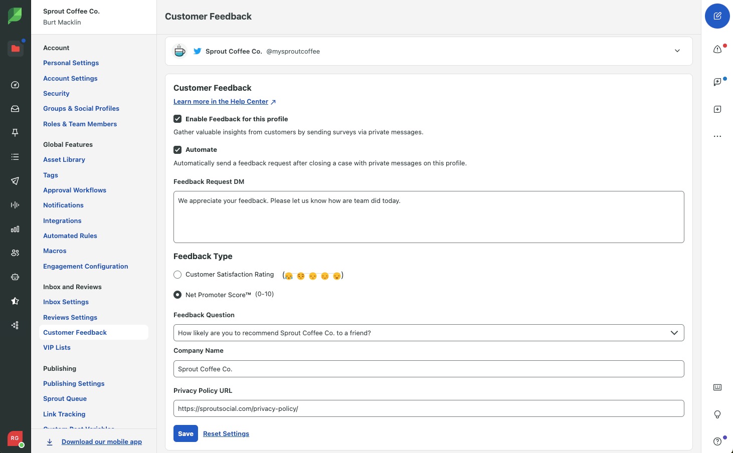Click the pin icon in sidebar
Viewport: 733px width, 453px height.
click(x=15, y=133)
